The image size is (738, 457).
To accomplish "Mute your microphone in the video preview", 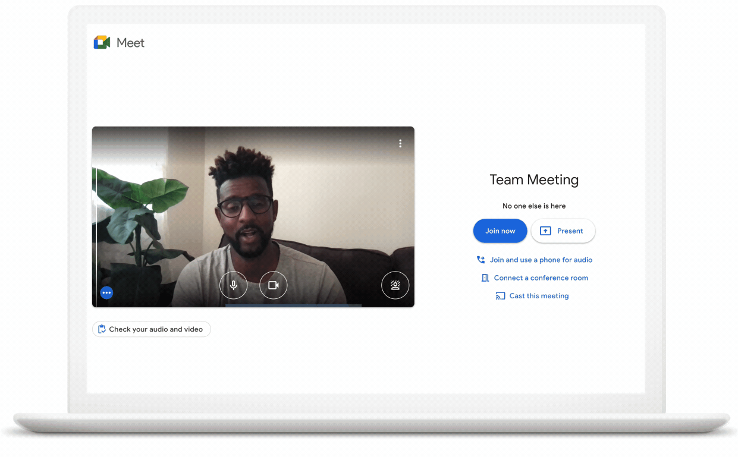I will pos(233,285).
